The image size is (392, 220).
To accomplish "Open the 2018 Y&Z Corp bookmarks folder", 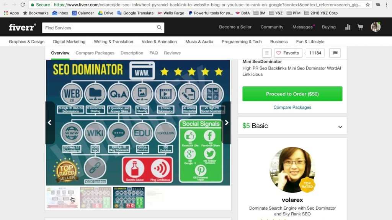I will pyautogui.click(x=321, y=13).
